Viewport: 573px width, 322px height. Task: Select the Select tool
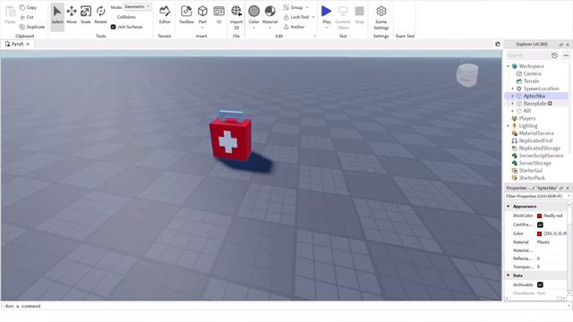pos(57,16)
